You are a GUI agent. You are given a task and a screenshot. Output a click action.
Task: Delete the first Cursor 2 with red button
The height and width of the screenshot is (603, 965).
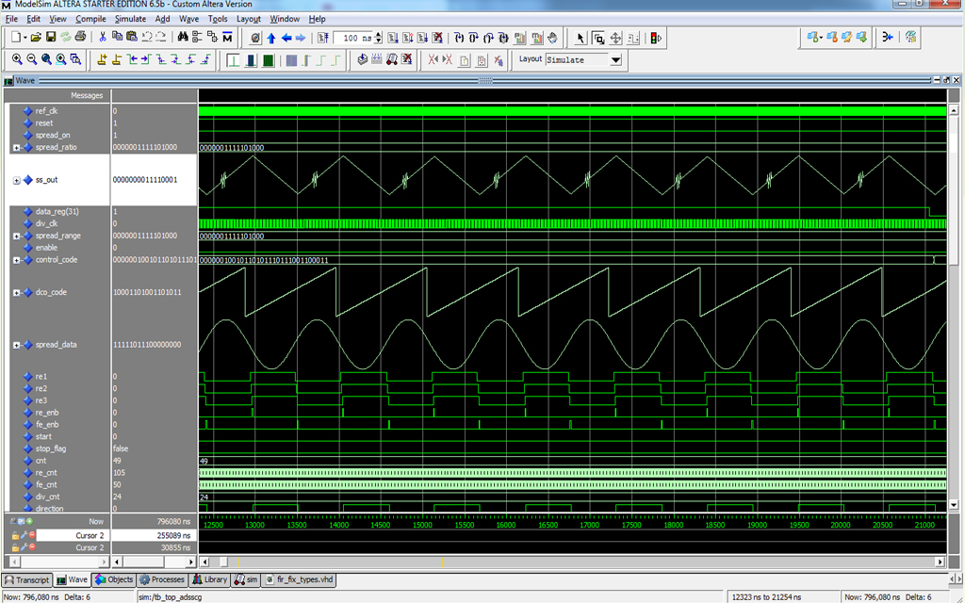pos(30,535)
